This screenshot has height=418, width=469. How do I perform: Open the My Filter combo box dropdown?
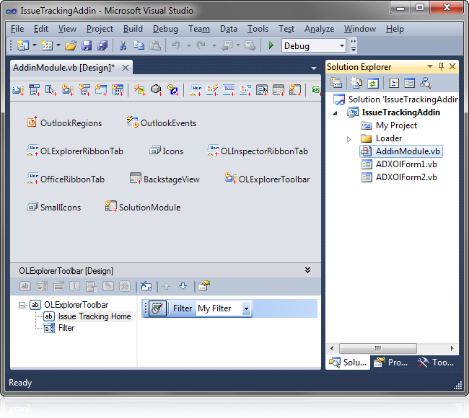click(x=246, y=308)
